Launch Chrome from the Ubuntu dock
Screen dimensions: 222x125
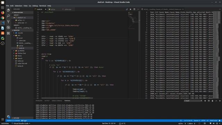tap(2, 18)
